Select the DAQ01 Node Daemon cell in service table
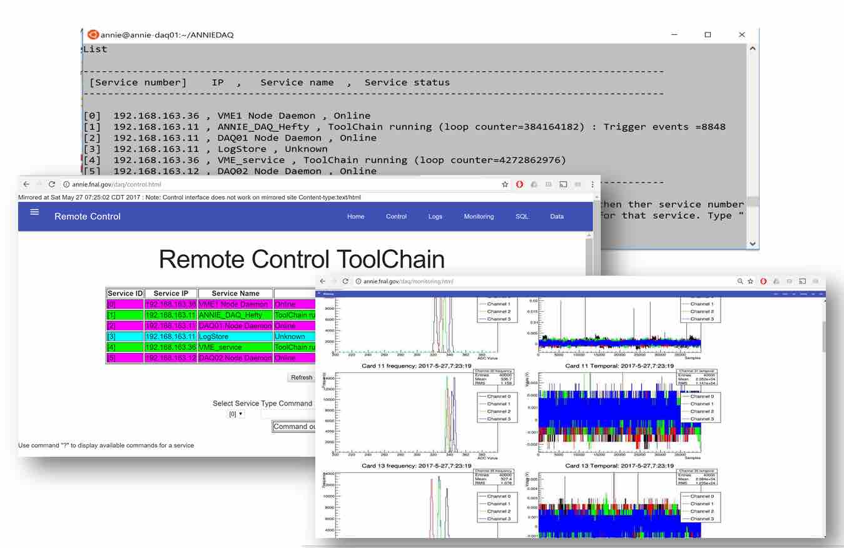Image resolution: width=844 pixels, height=548 pixels. coord(235,326)
